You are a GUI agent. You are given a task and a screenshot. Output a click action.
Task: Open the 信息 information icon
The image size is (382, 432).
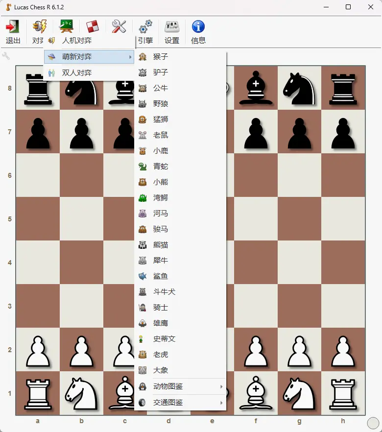pos(198,27)
